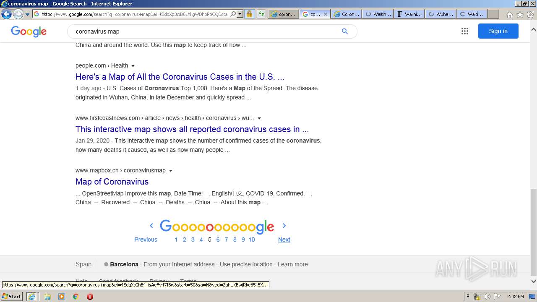Open Windows Explorer folder taskbar icon
The height and width of the screenshot is (302, 537).
[47, 297]
